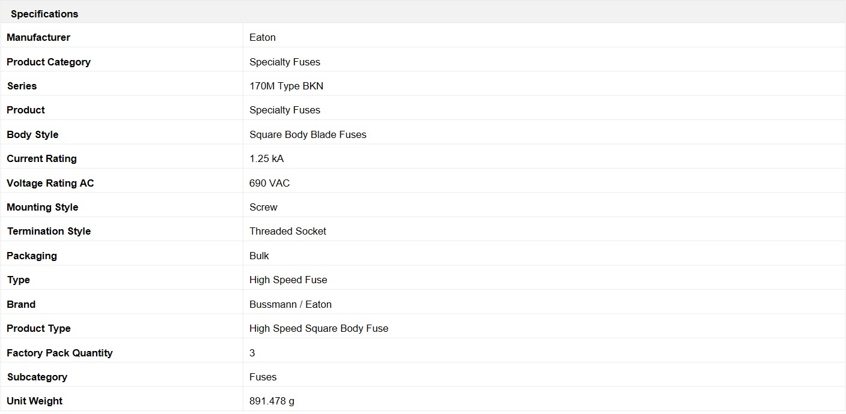Select the Specialty Fuses category value
Screen dimensions: 846x414
(x=285, y=62)
